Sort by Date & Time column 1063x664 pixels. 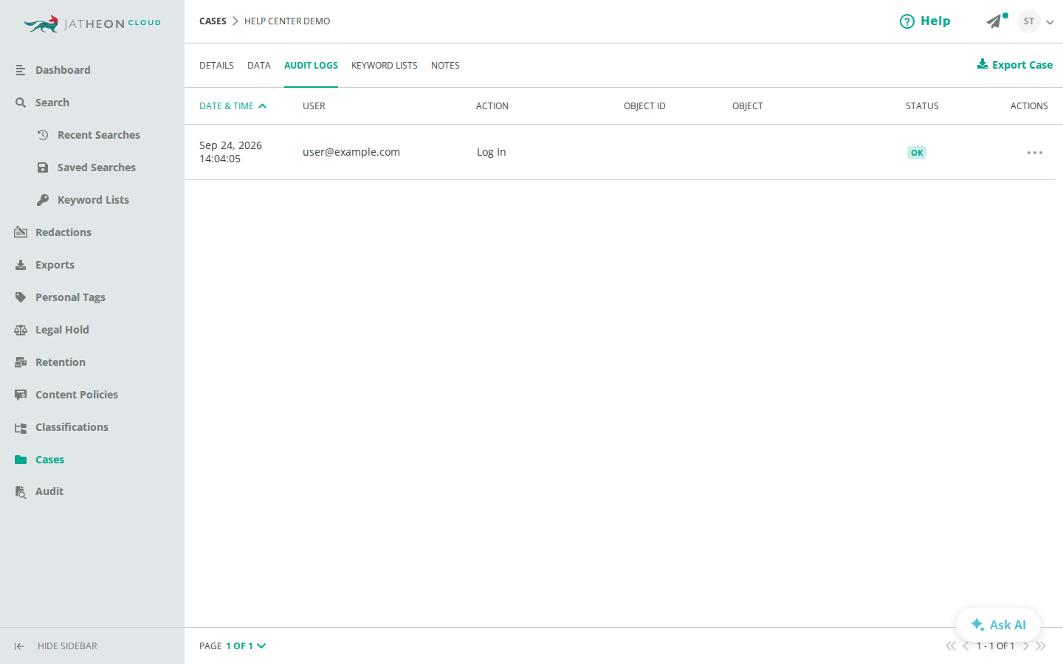pos(233,106)
